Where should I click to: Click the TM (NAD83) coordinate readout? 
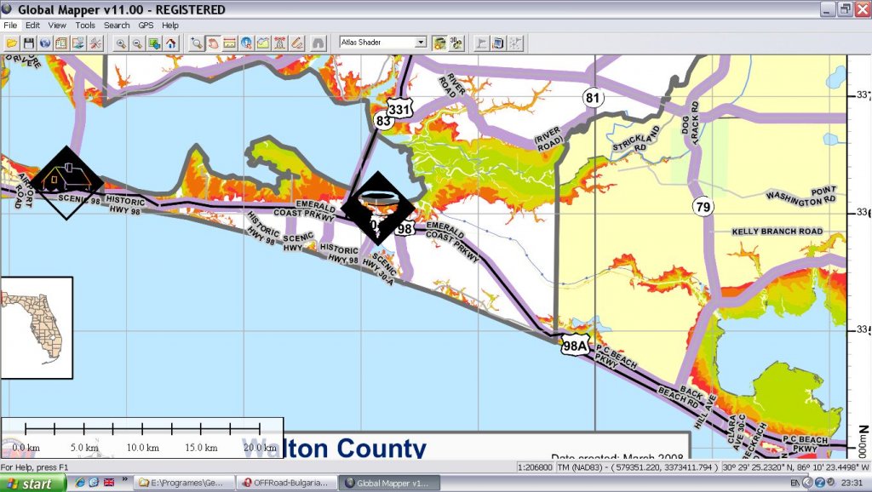tap(637, 467)
